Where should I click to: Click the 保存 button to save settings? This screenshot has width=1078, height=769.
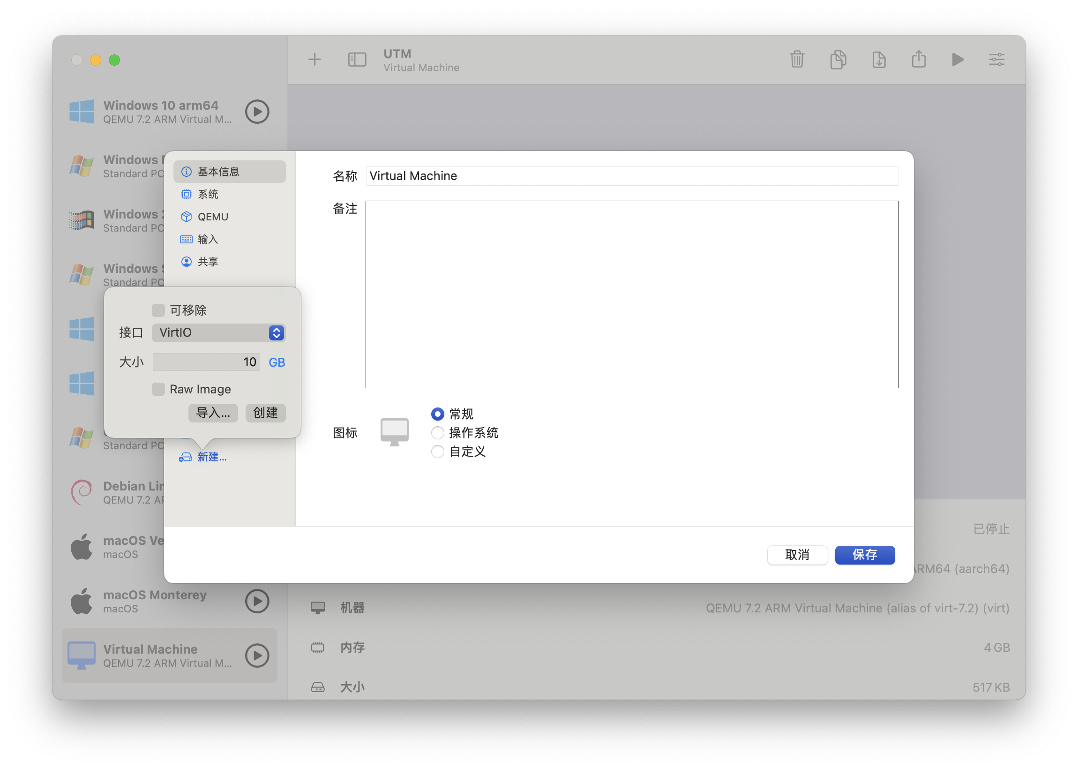click(865, 555)
